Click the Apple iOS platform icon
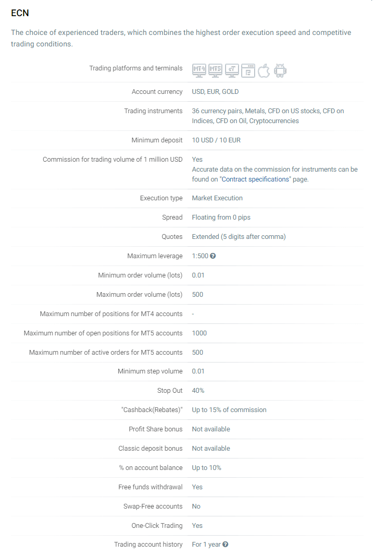Screen dimensions: 375x555 tap(264, 70)
